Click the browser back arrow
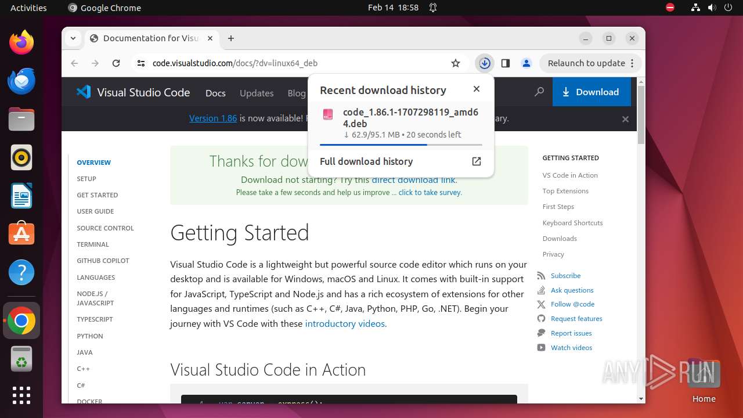 pyautogui.click(x=74, y=63)
